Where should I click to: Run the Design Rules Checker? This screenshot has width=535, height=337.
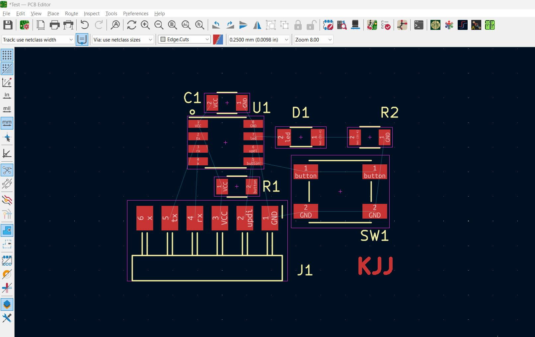pyautogui.click(x=385, y=25)
